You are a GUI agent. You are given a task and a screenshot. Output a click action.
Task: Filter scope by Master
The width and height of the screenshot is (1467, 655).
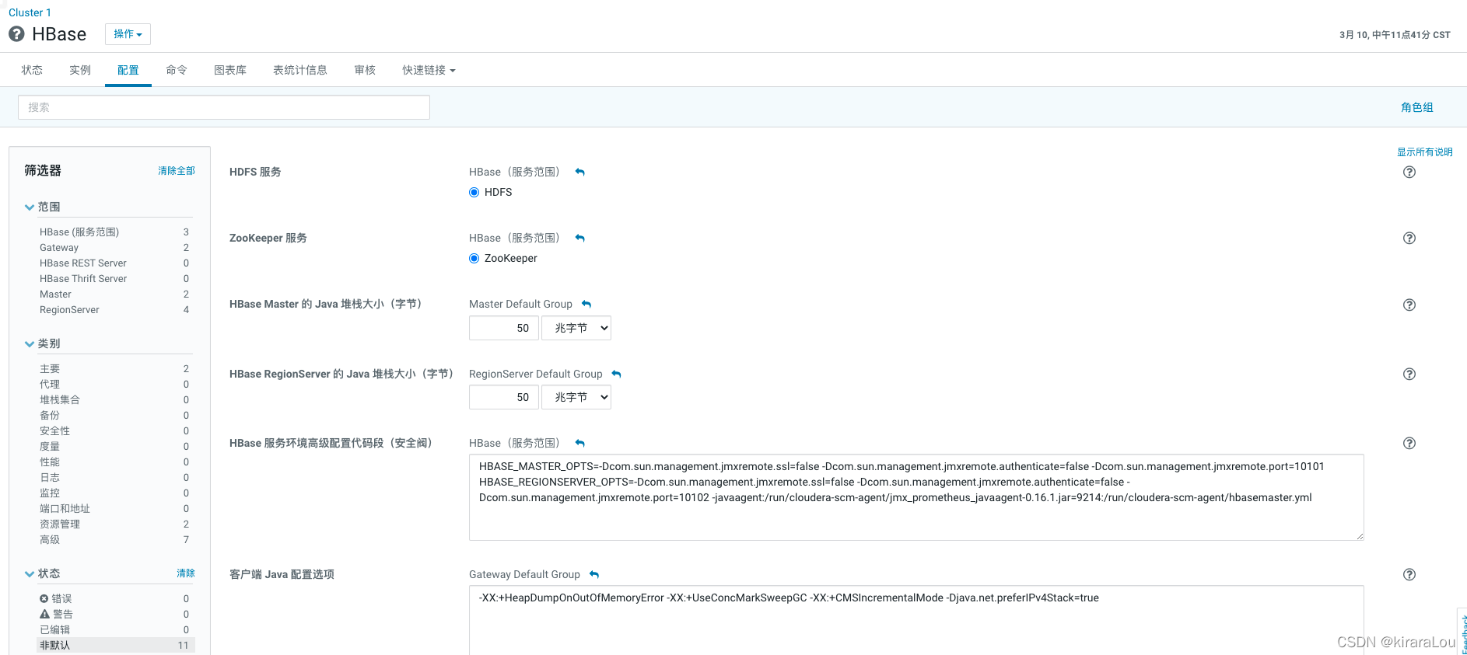114,294
